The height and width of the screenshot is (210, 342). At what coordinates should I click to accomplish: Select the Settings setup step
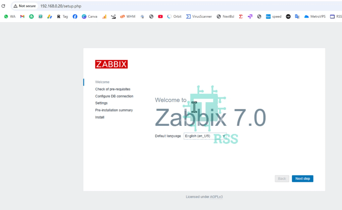[x=101, y=103]
